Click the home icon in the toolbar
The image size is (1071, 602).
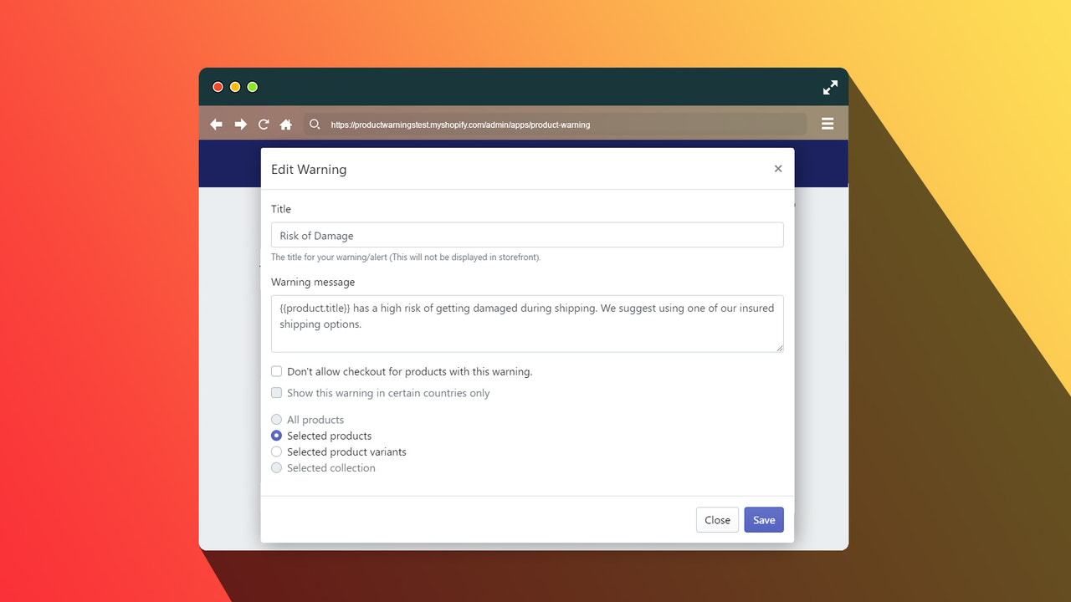pos(285,123)
